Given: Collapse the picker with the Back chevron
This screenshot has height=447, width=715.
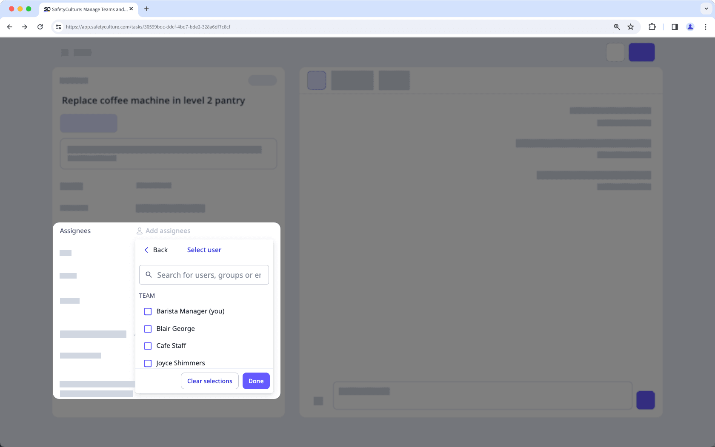Looking at the screenshot, I should [x=146, y=250].
